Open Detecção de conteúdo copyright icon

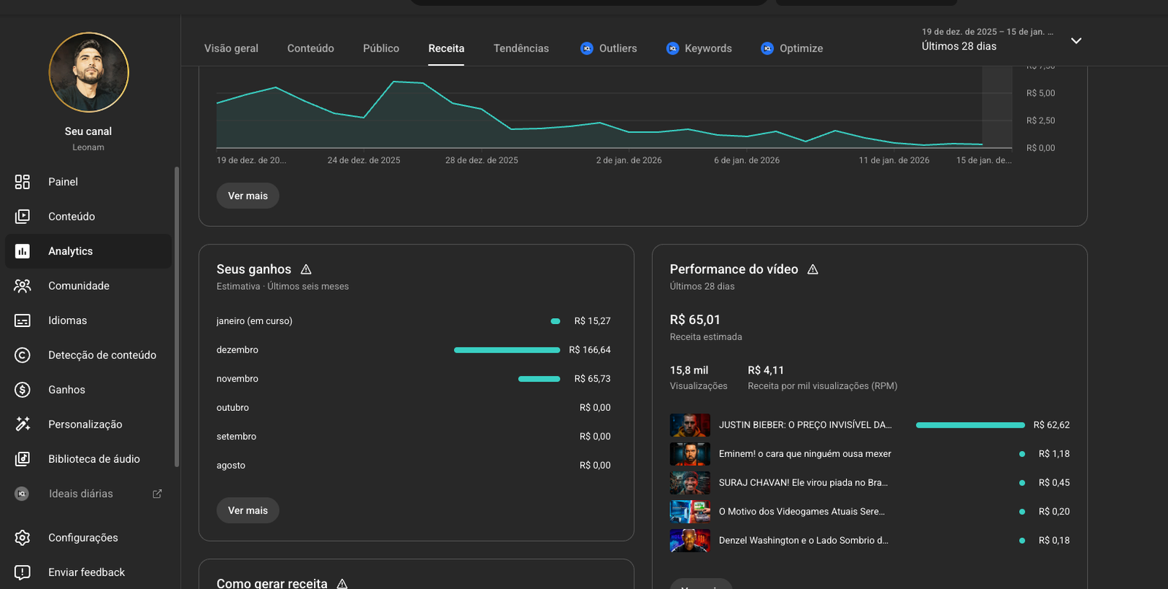tap(23, 355)
